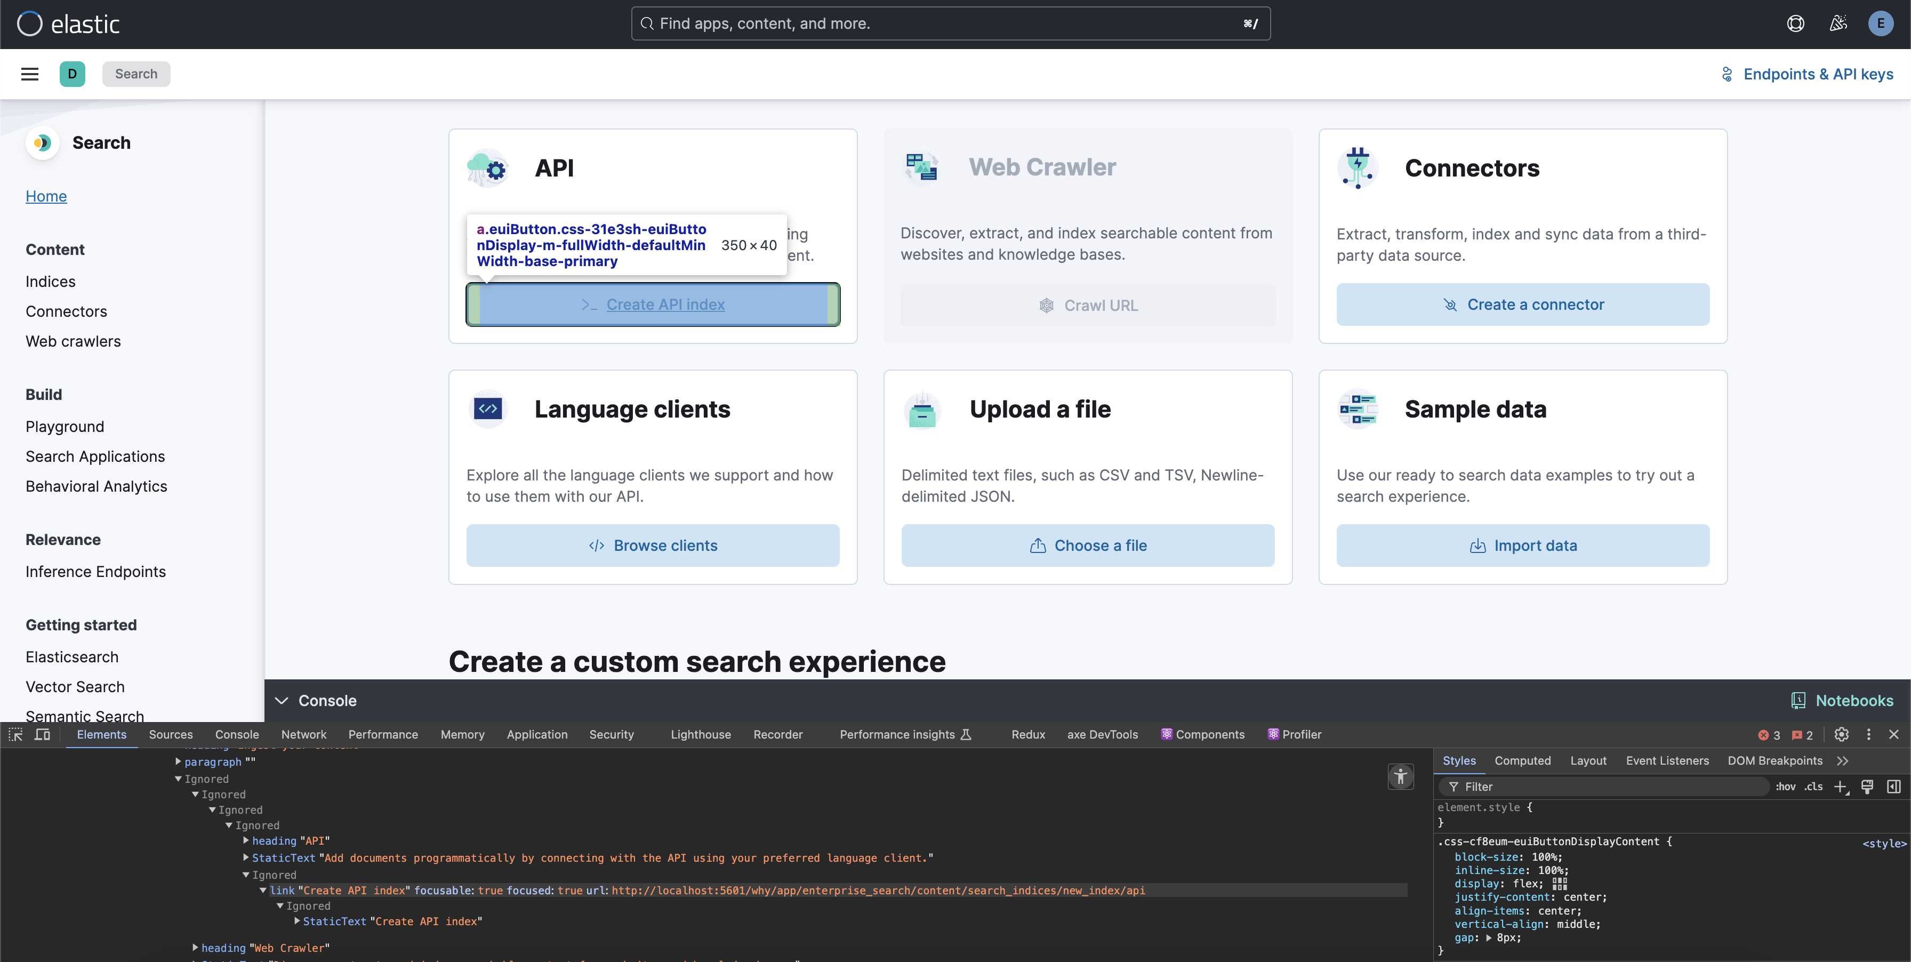This screenshot has height=962, width=1911.
Task: Show more Styles pane tabs chevron
Action: 1843,760
